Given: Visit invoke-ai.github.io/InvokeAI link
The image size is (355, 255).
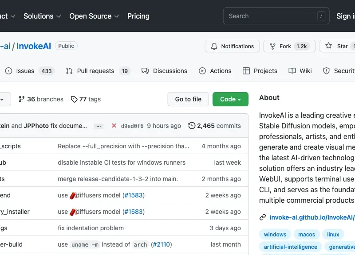Looking at the screenshot, I should point(312,217).
